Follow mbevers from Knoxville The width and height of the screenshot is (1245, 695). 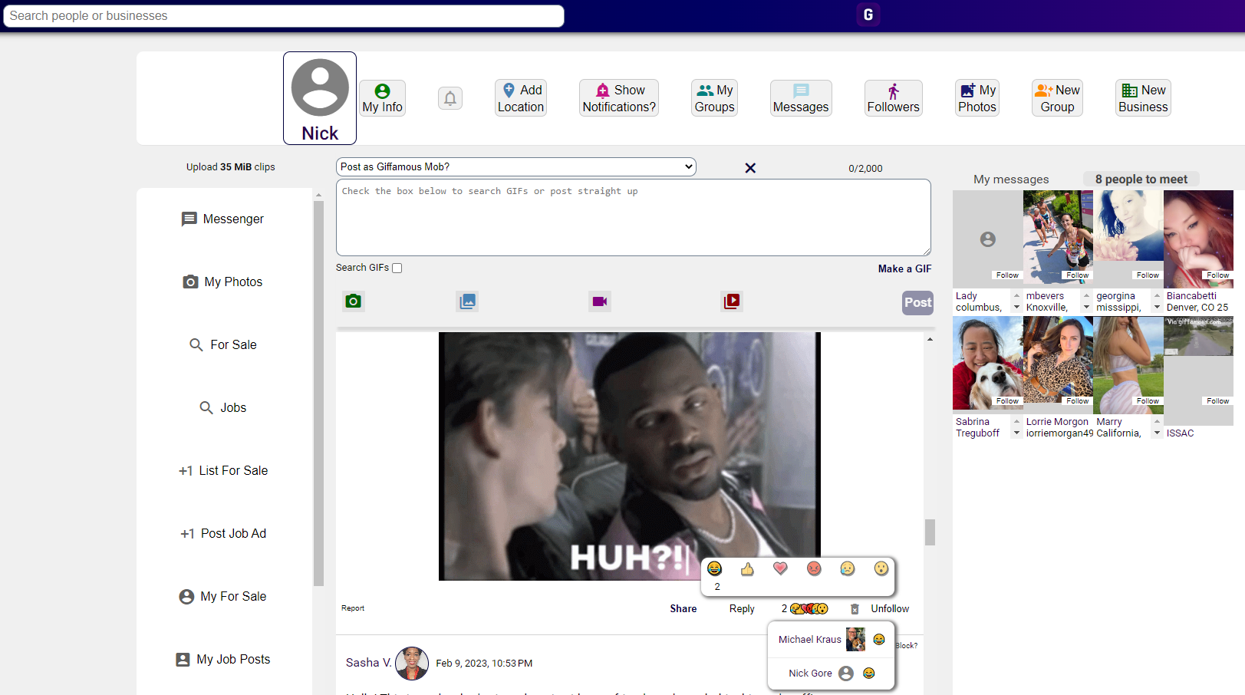click(1077, 275)
